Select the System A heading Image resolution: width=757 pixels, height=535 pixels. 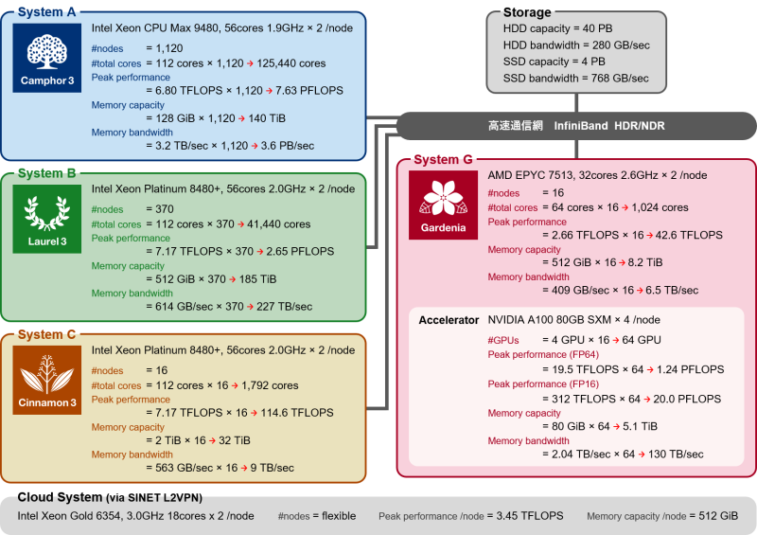pyautogui.click(x=46, y=12)
